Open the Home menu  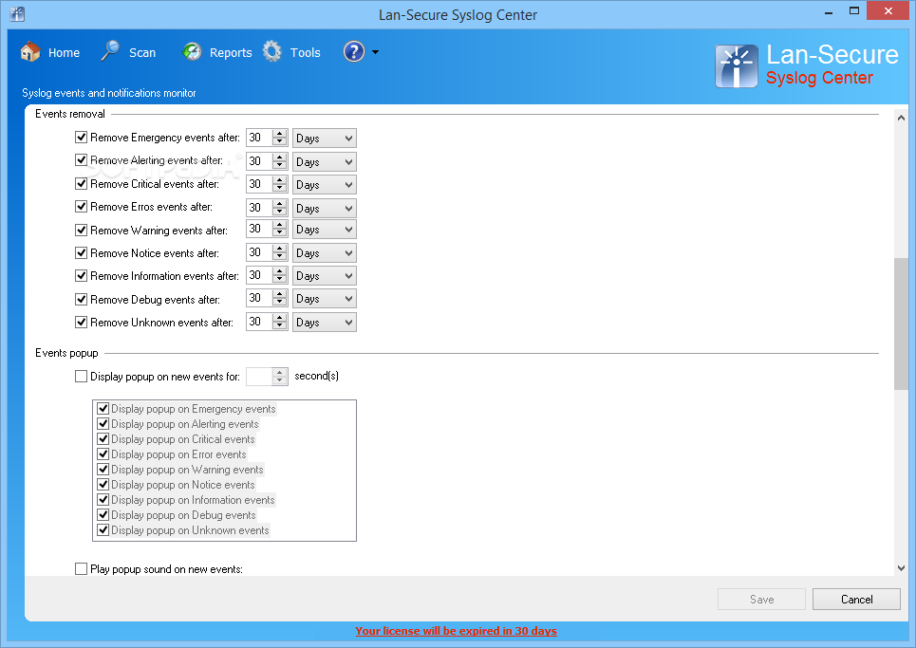(x=64, y=52)
